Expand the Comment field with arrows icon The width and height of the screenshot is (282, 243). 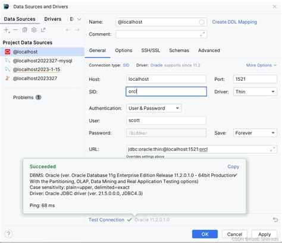pyautogui.click(x=202, y=34)
